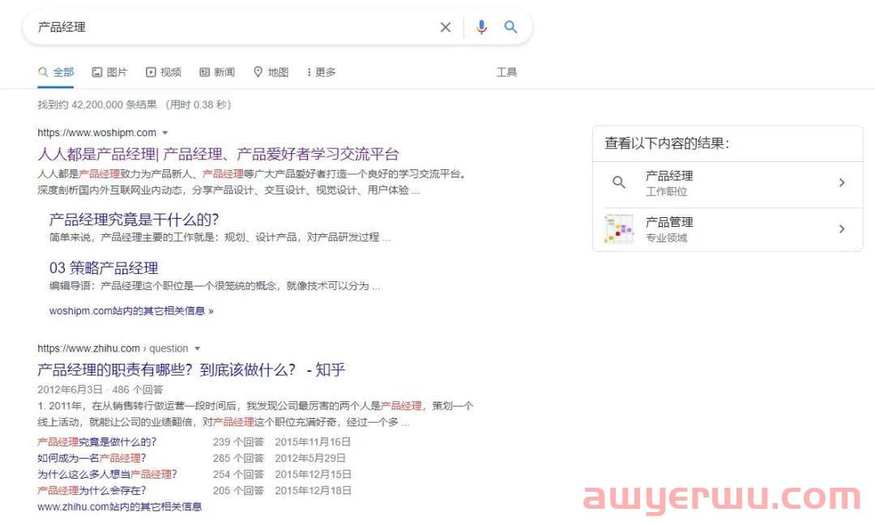Viewport: 875px width, 525px height.
Task: Expand the 产品管理 专业领域 panel chevron
Action: tap(842, 229)
